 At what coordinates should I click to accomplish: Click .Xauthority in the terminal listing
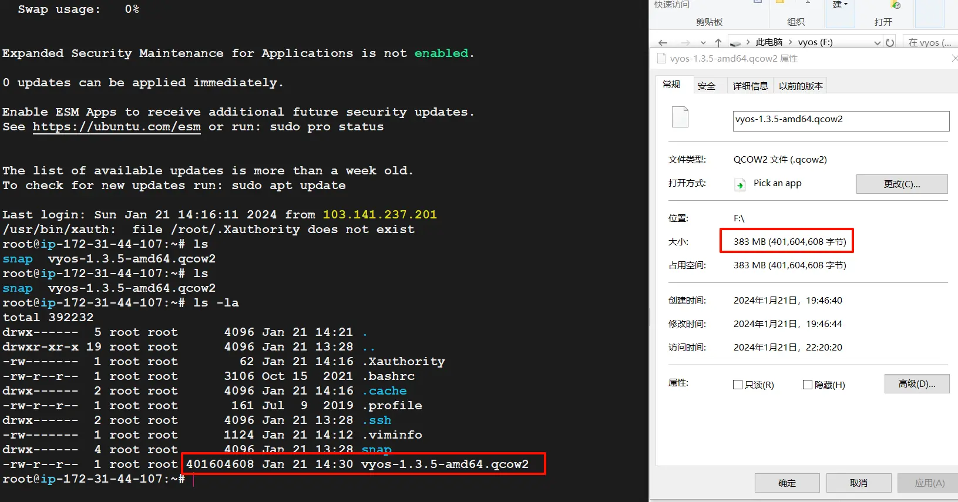pos(404,362)
